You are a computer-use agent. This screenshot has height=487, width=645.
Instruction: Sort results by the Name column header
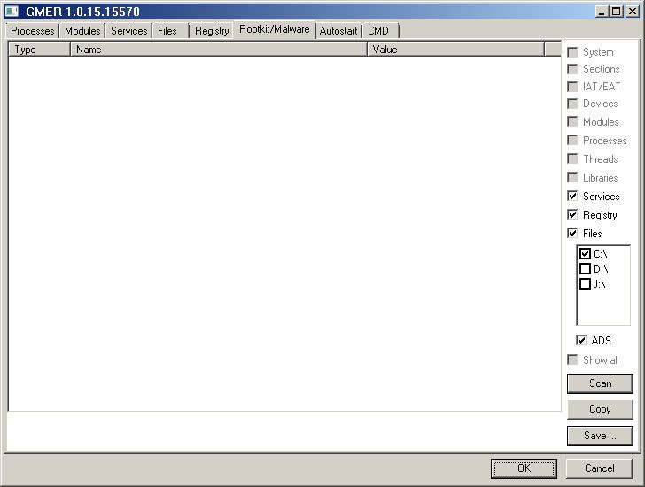(x=219, y=50)
